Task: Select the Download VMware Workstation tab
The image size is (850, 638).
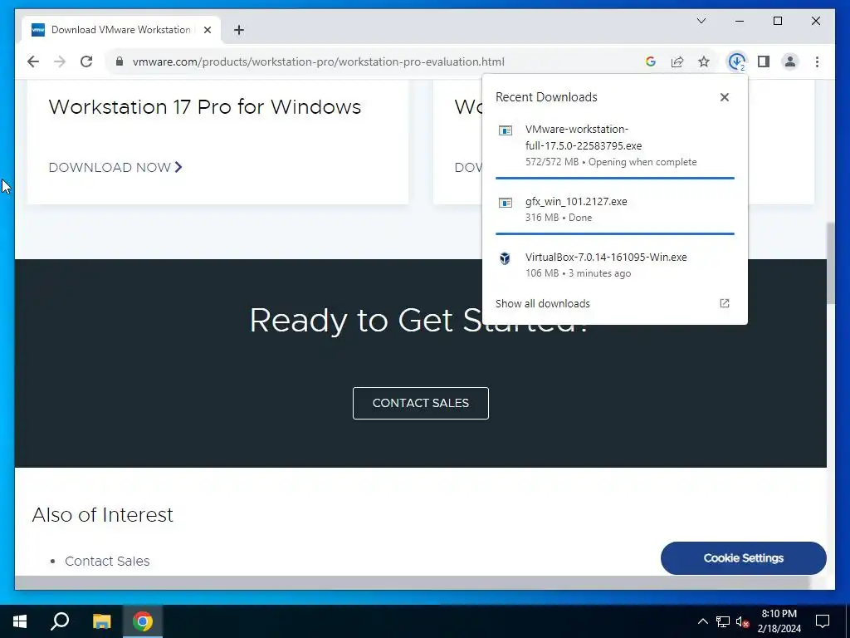Action: click(121, 30)
